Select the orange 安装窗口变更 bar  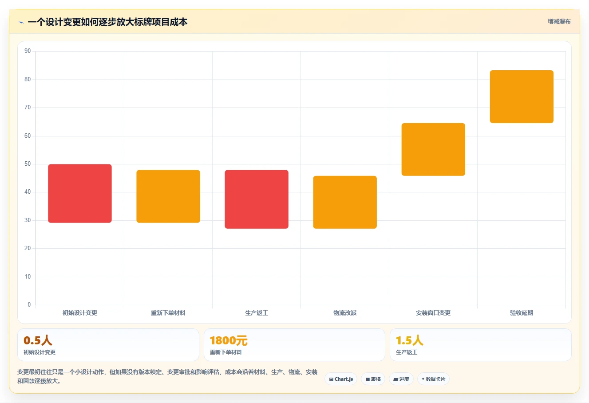(433, 149)
